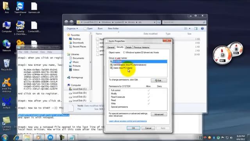Open access control and permissions link
The height and width of the screenshot is (141, 250).
tap(128, 121)
